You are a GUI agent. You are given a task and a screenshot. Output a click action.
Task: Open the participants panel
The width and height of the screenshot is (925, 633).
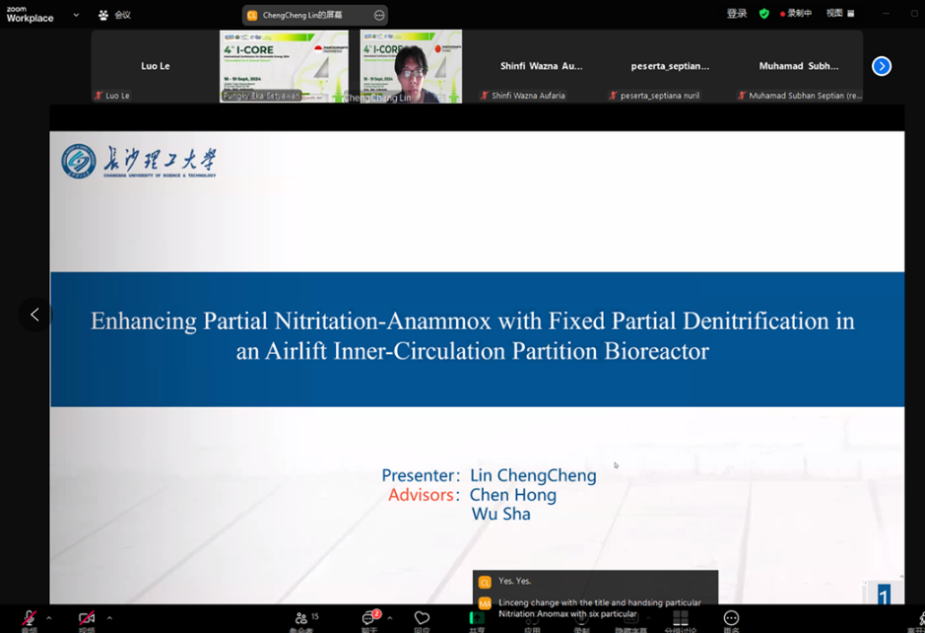pyautogui.click(x=301, y=619)
